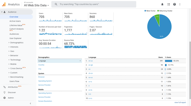
Task: Open Users Flow report
Action: click(14, 81)
